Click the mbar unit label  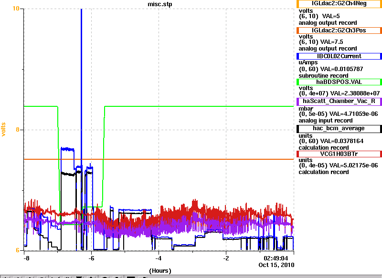click(x=306, y=108)
